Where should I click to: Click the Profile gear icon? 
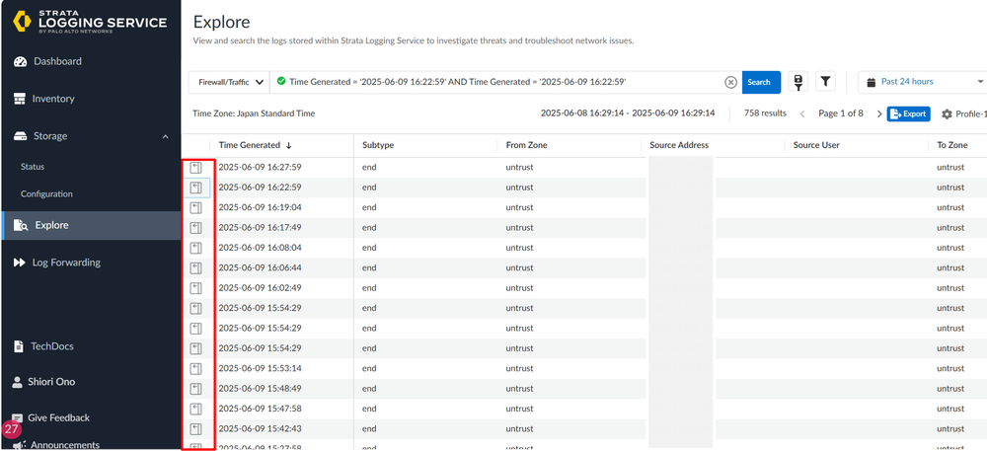pyautogui.click(x=947, y=114)
